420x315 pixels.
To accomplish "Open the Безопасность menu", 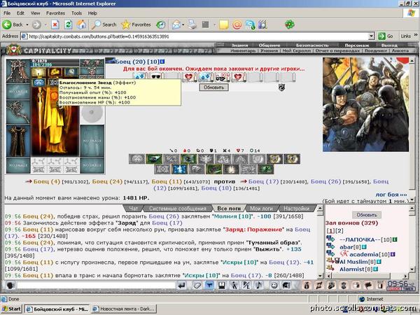I will click(312, 45).
